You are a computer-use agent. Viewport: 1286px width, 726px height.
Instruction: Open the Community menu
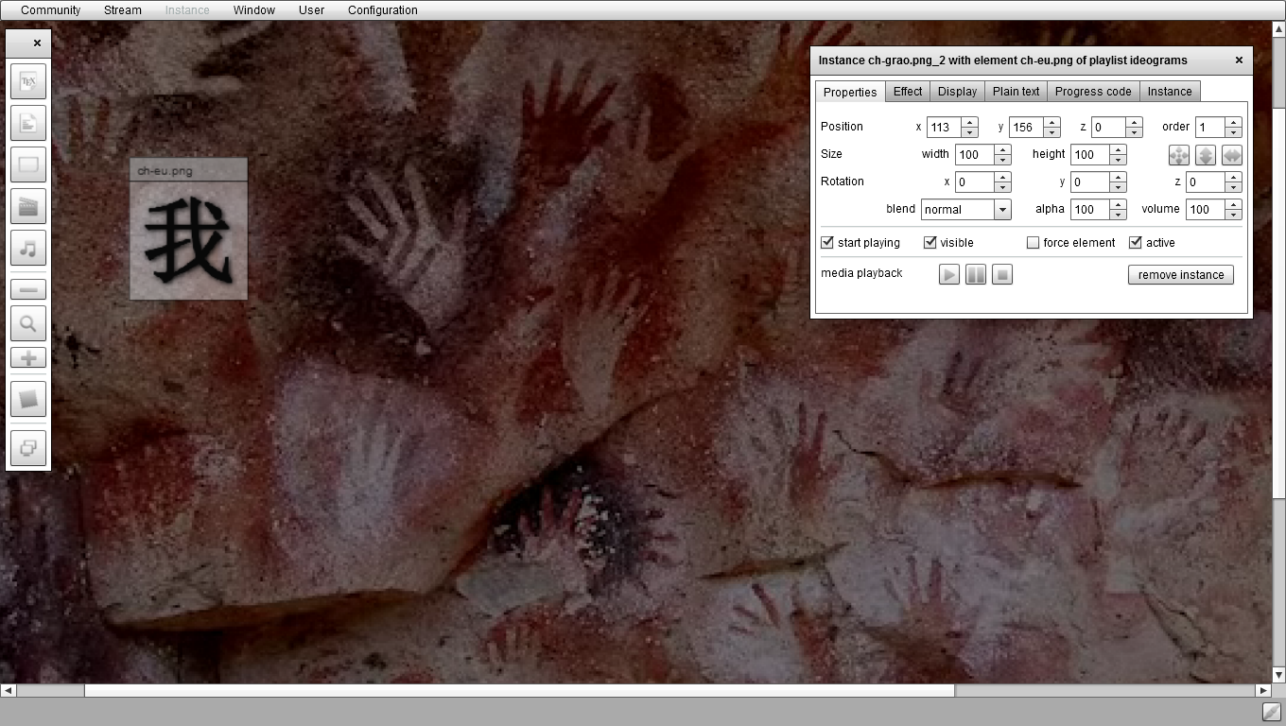(51, 10)
